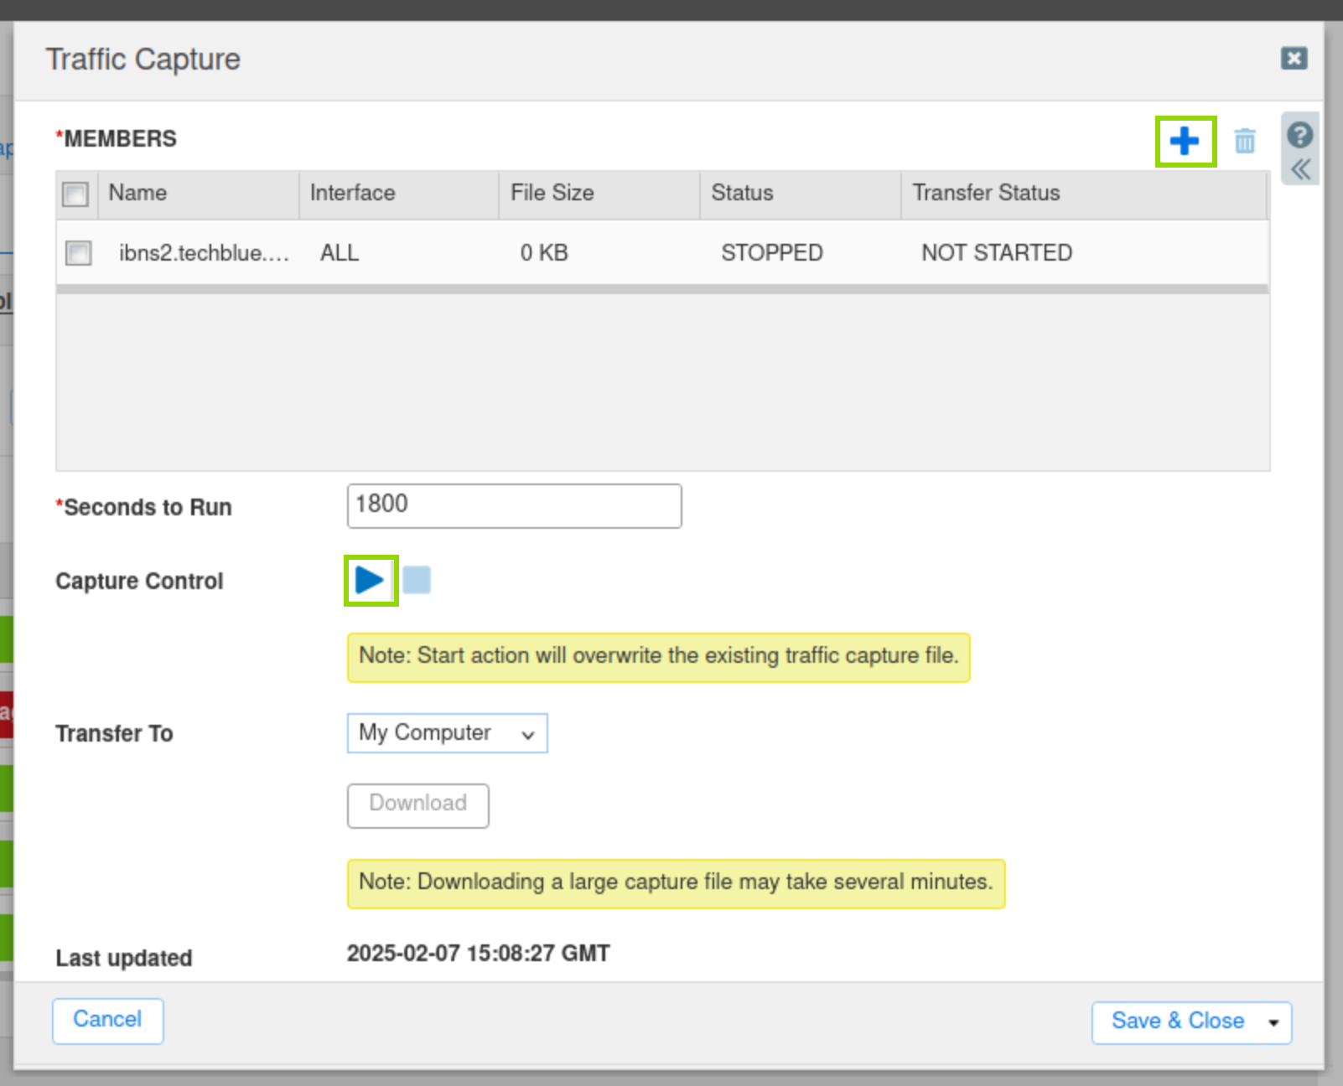
Task: Select the ibns2.techblue member row checkbox
Action: [x=79, y=253]
